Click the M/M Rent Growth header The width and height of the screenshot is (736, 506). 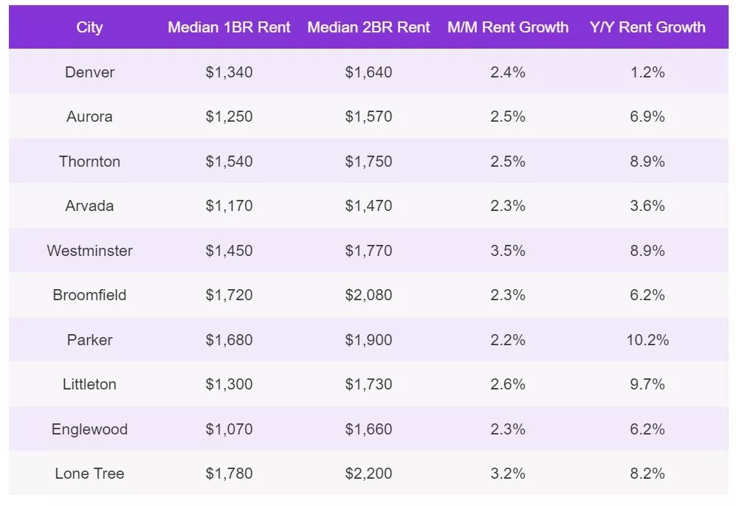(x=508, y=27)
